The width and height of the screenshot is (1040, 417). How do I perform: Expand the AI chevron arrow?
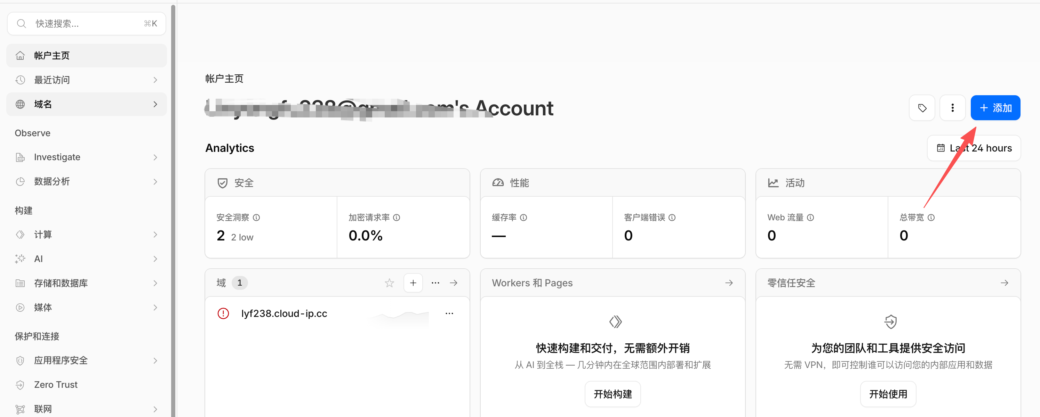click(155, 259)
